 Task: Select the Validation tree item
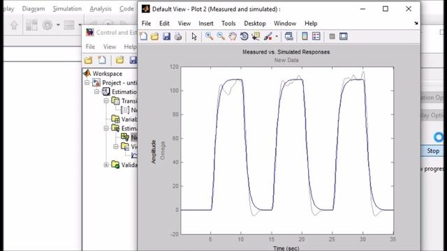pyautogui.click(x=129, y=165)
